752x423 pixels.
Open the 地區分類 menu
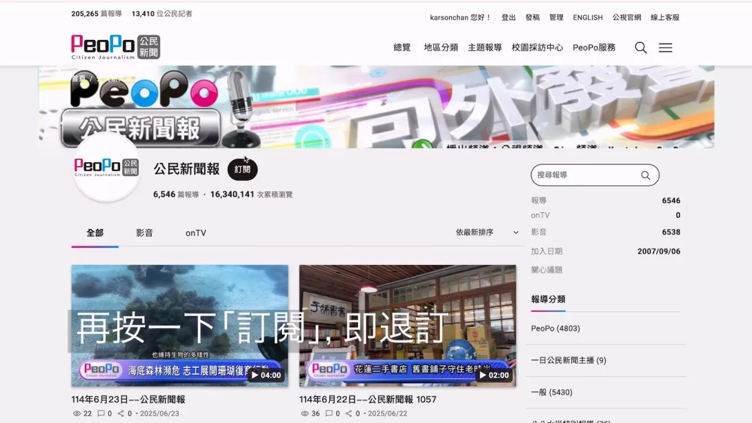point(441,48)
